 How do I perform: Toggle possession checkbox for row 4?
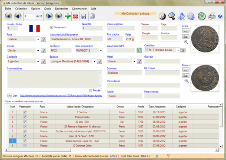(25, 127)
